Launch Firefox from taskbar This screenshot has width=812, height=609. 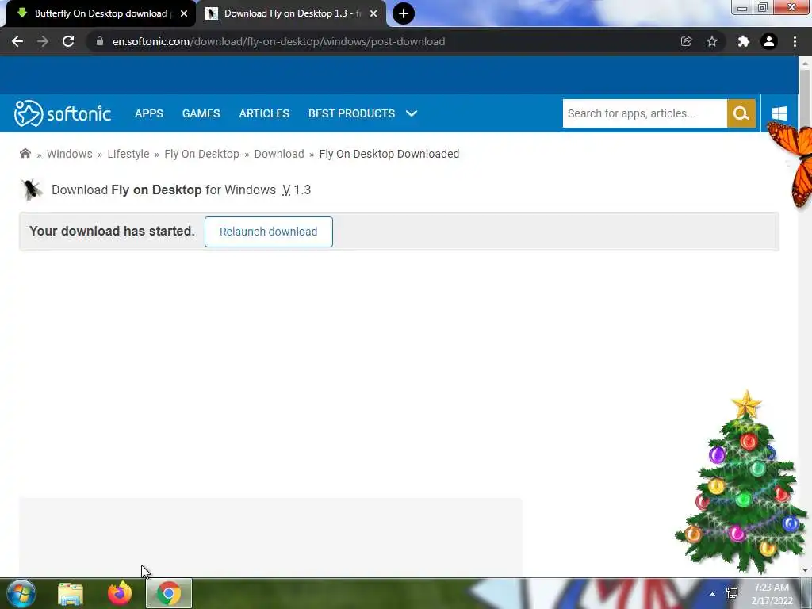[120, 593]
